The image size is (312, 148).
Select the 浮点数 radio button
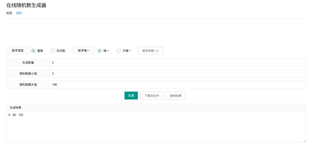click(x=52, y=51)
